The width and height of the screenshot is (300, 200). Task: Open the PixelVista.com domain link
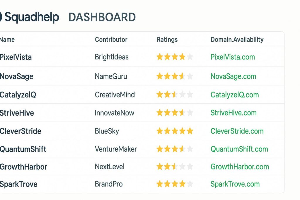click(x=233, y=57)
